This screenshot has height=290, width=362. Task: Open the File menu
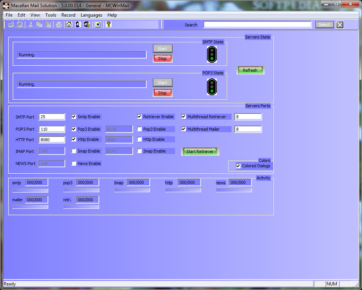coord(9,15)
